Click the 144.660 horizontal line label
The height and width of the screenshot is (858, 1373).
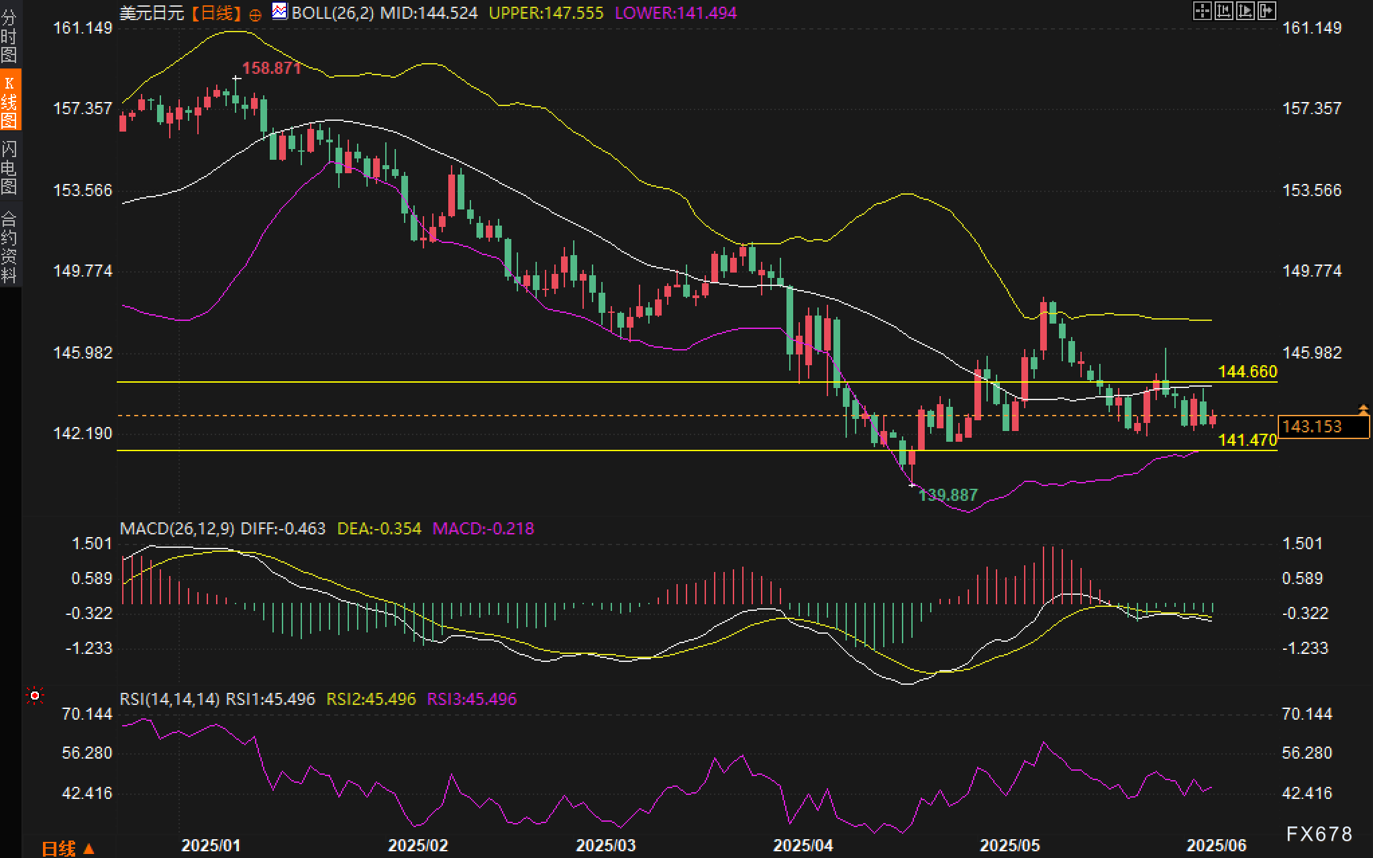point(1247,372)
